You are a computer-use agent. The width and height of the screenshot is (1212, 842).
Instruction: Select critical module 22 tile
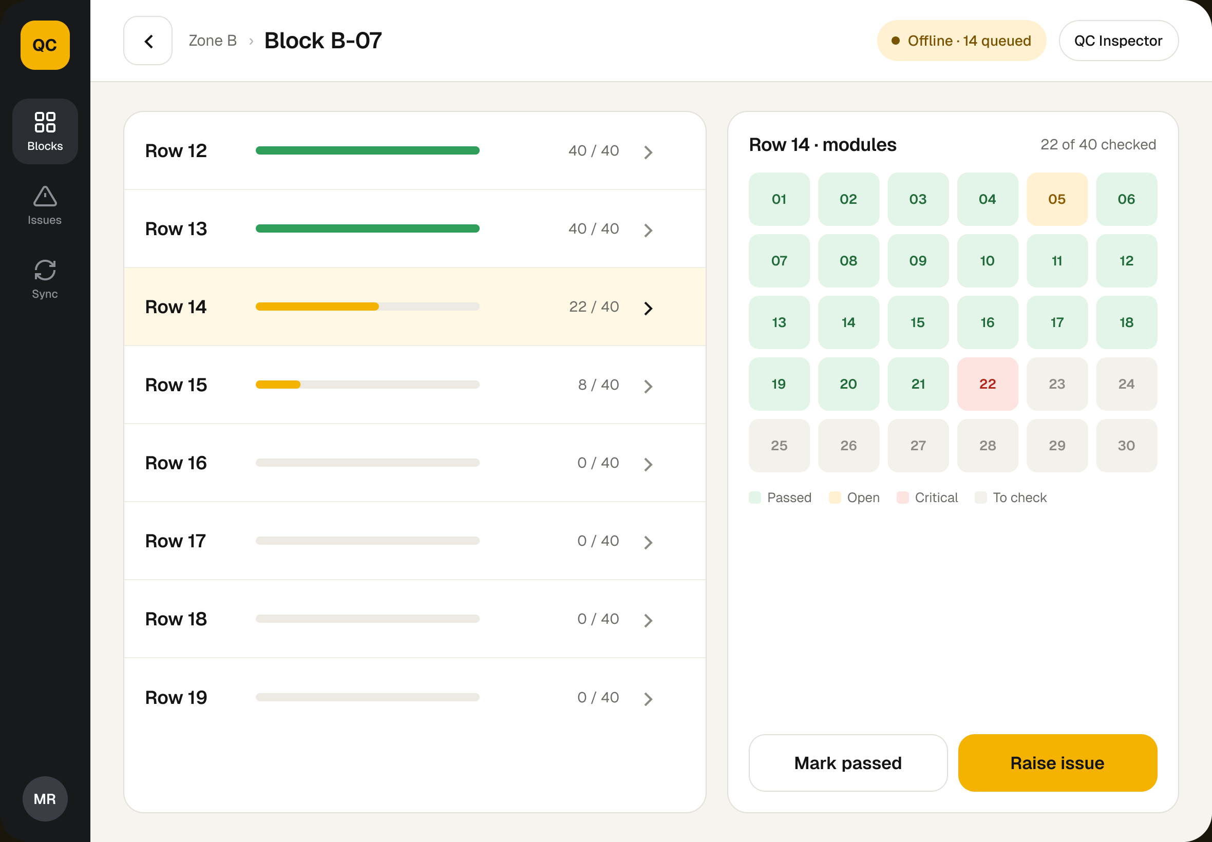(x=987, y=384)
